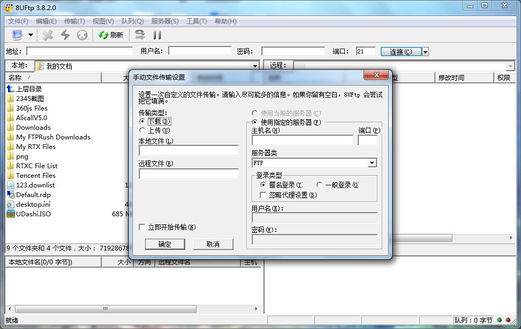The height and width of the screenshot is (329, 521).
Task: Select 一般登录 normal login radio
Action: (x=319, y=185)
